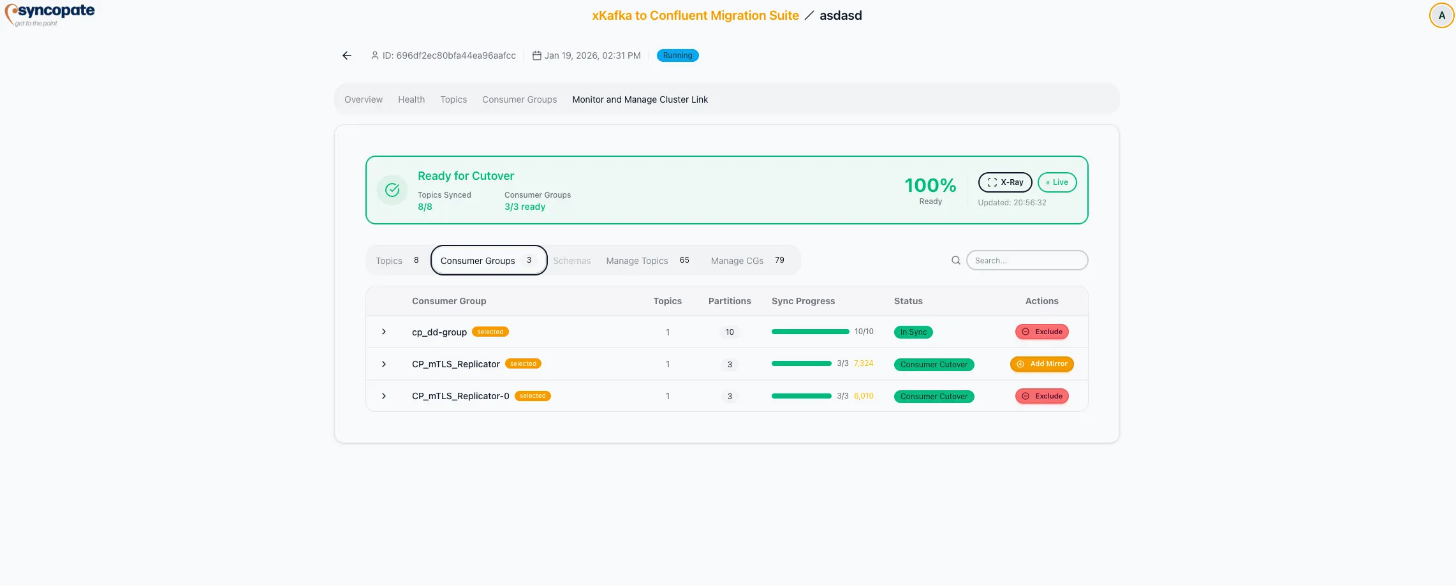Open the X-Ray view
The height and width of the screenshot is (586, 1456).
(1005, 182)
